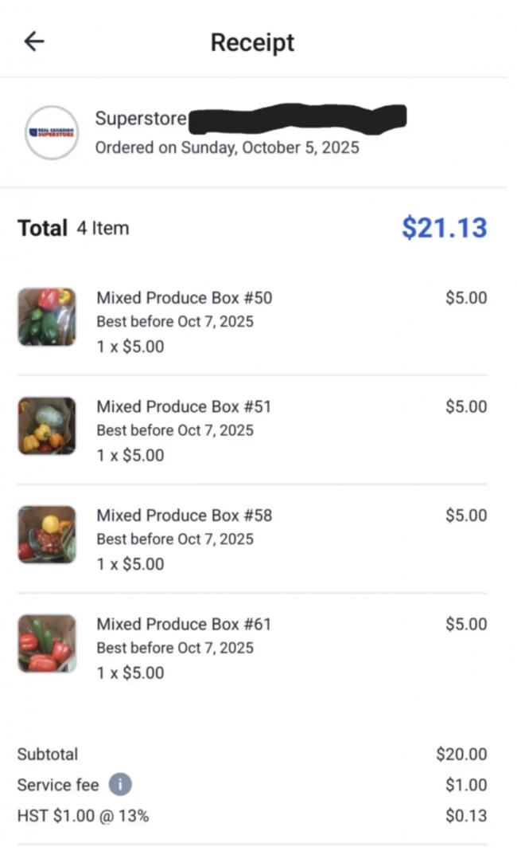Tap the order date text
Image resolution: width=517 pixels, height=851 pixels.
[227, 147]
